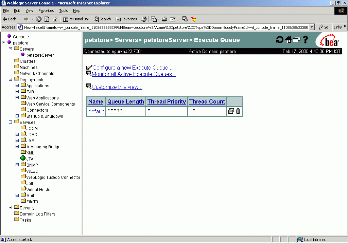The width and height of the screenshot is (348, 244).
Task: Expand the Web Applications tree node
Action: point(17,97)
